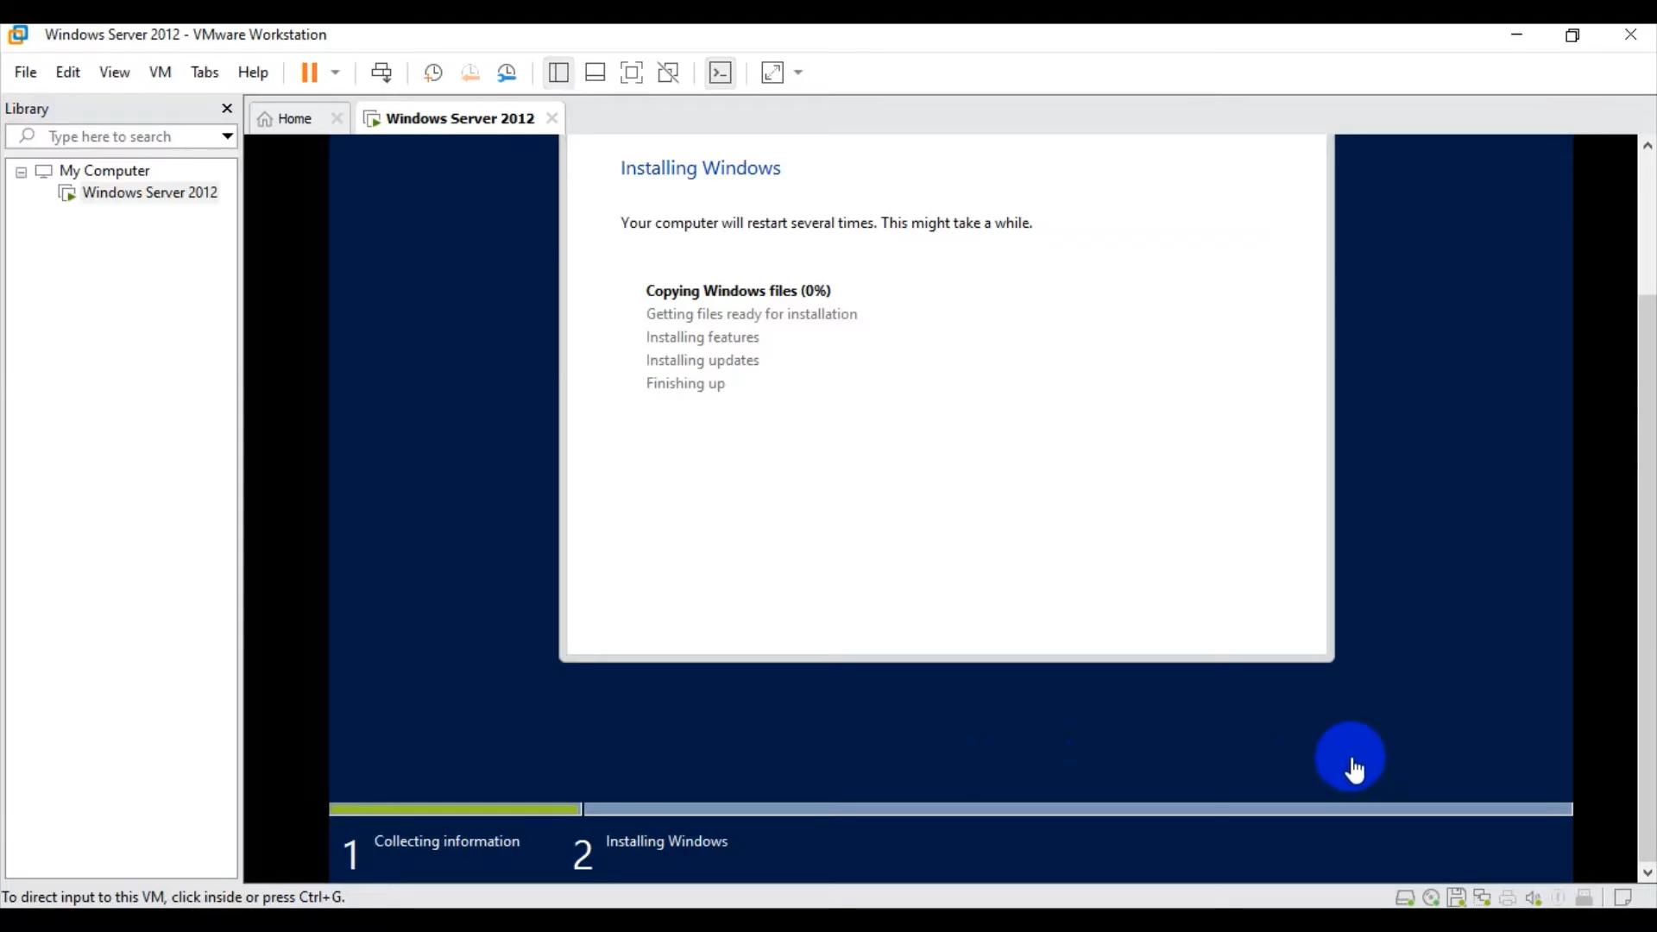The image size is (1657, 932).
Task: Open the Snapshot Manager icon
Action: click(507, 72)
